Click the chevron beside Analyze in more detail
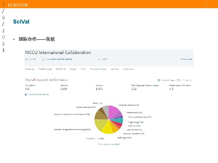Image resolution: width=218 pixels, height=163 pixels. [99, 144]
